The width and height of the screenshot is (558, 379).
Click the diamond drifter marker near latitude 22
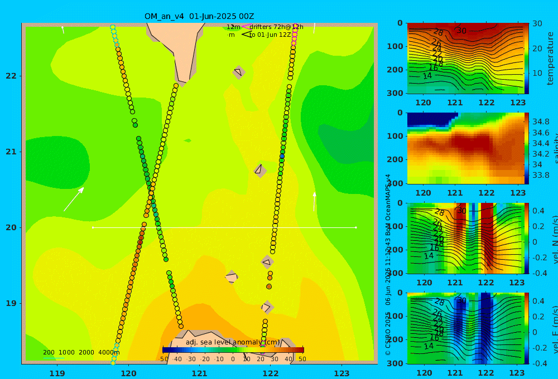[238, 72]
